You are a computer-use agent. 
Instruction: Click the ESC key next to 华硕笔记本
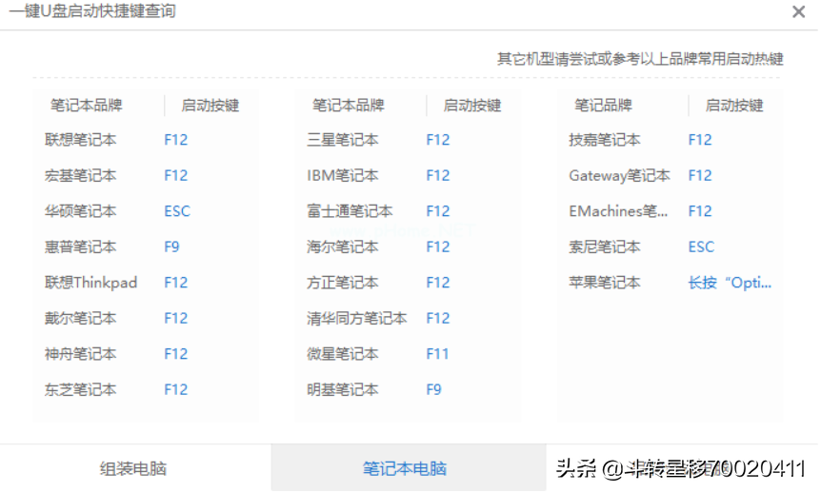pos(177,211)
